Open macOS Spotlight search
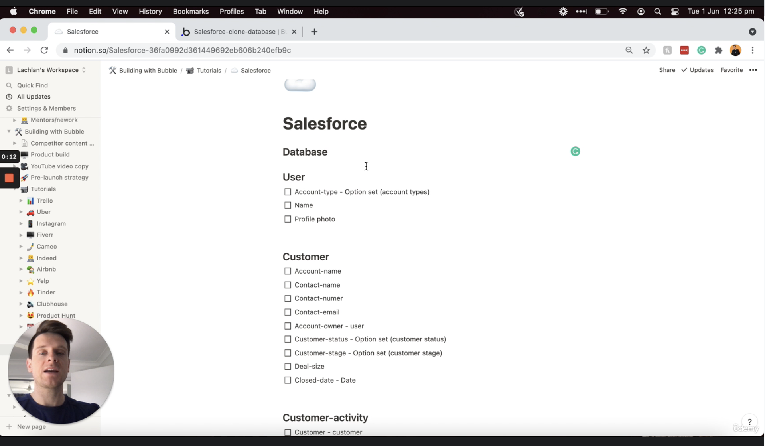 click(658, 12)
